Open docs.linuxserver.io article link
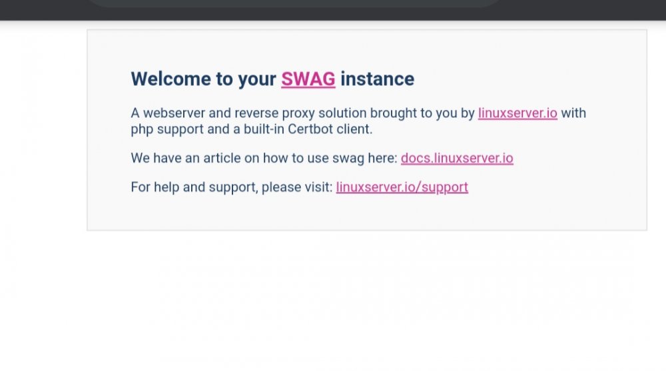Image resolution: width=666 pixels, height=371 pixels. tap(457, 158)
